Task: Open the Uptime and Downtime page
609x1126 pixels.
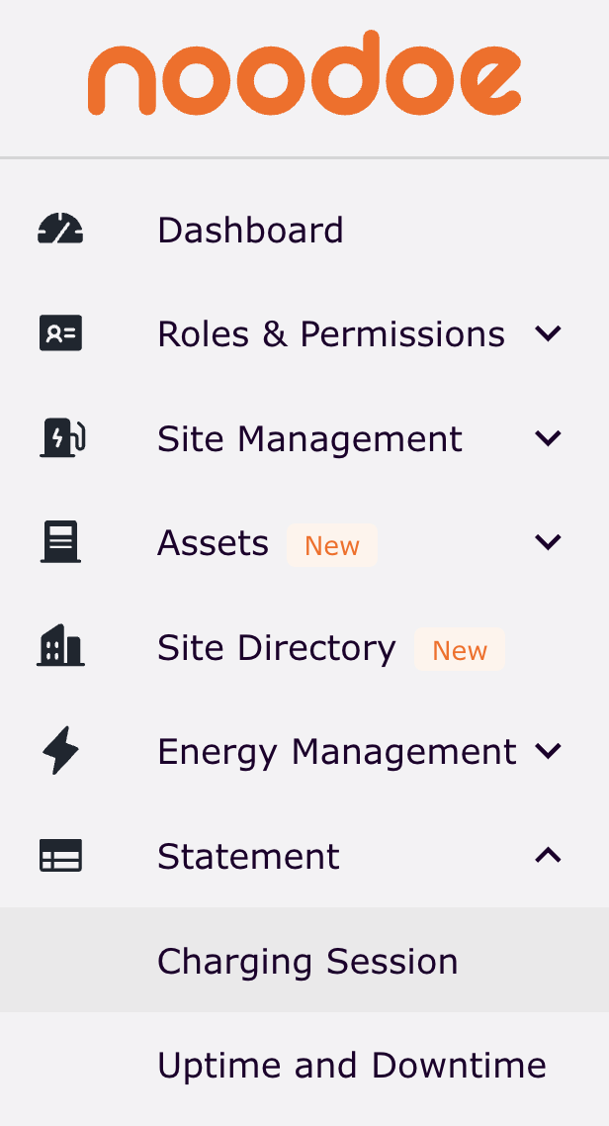Action: [351, 1066]
